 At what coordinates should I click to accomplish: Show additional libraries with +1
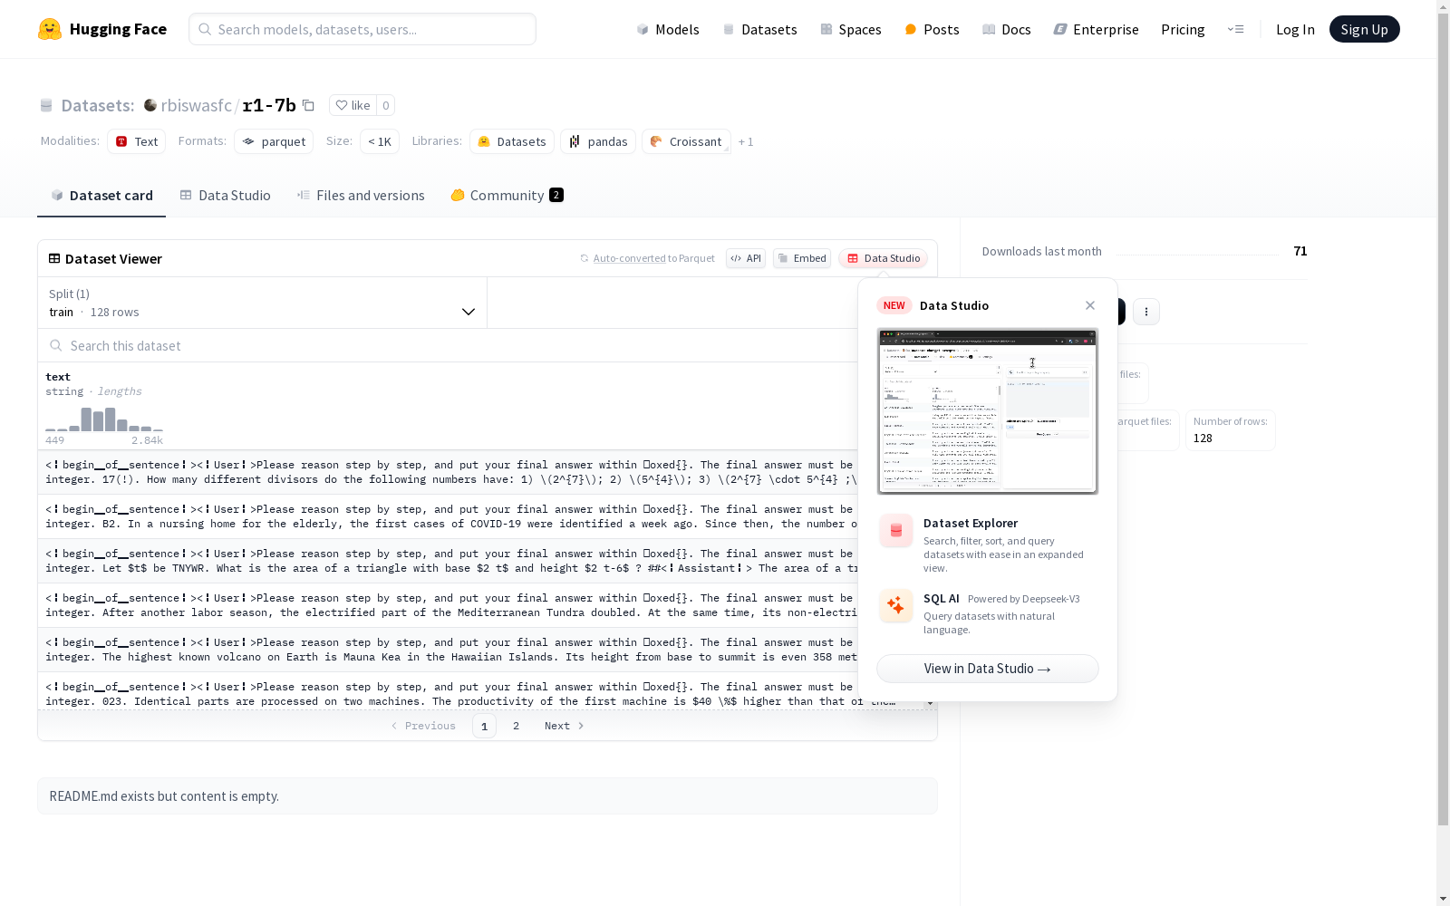pyautogui.click(x=746, y=141)
